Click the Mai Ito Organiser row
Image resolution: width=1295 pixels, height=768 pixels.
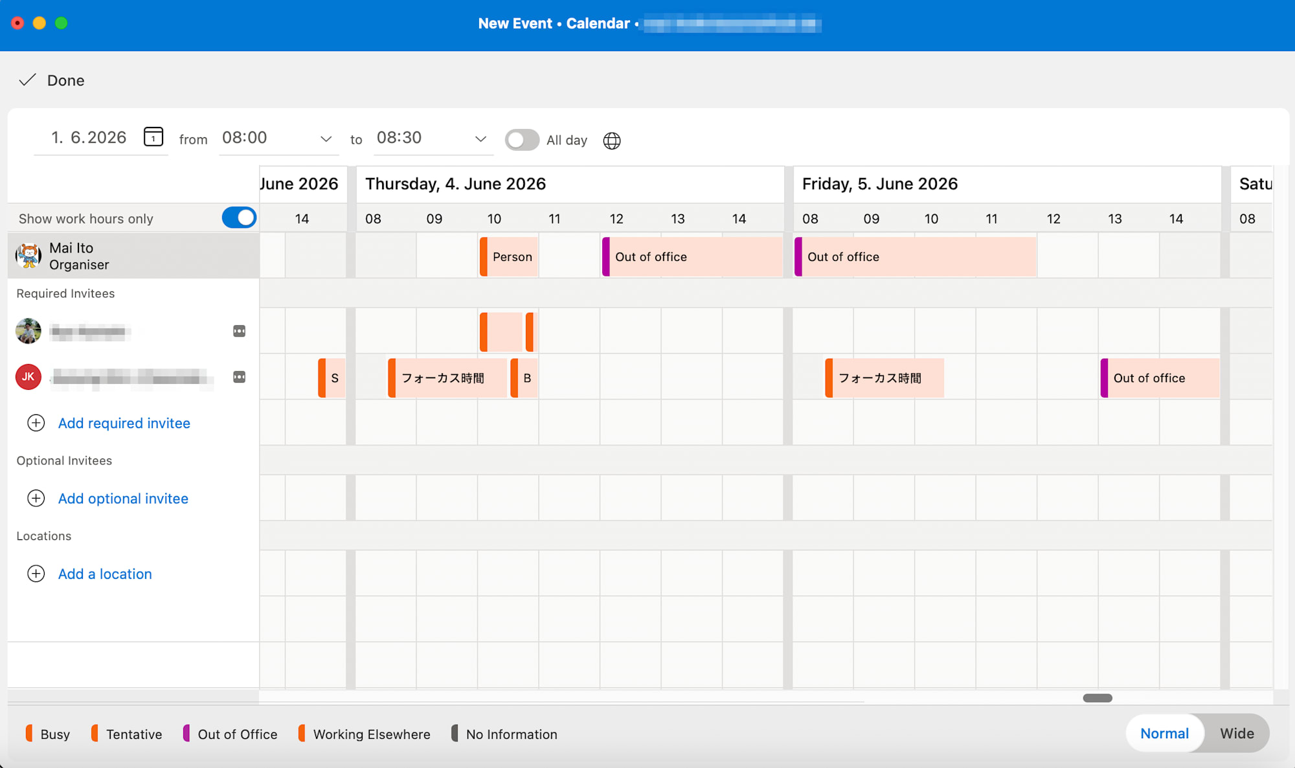pyautogui.click(x=133, y=256)
